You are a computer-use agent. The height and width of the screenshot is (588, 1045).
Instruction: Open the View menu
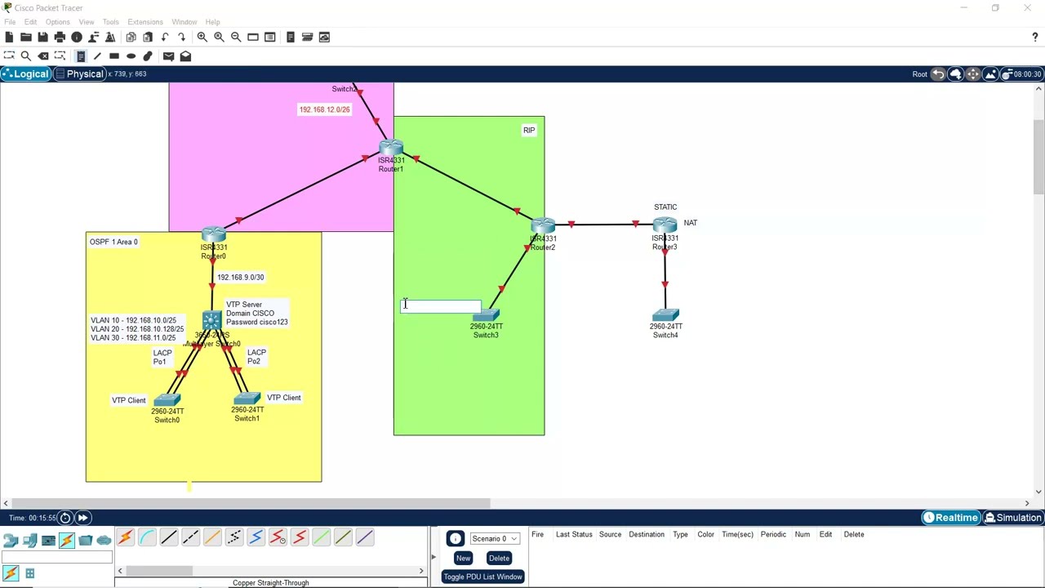click(86, 22)
